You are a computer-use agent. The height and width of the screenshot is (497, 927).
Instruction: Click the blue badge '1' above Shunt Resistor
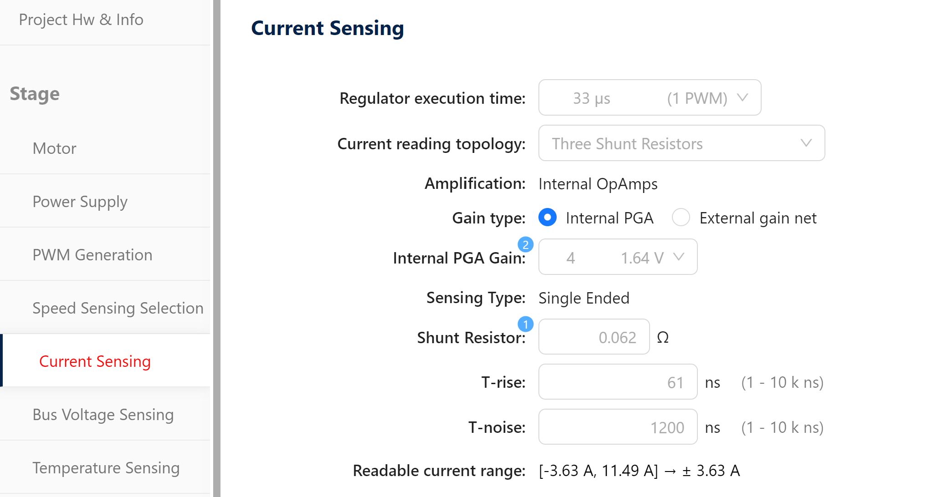point(525,324)
